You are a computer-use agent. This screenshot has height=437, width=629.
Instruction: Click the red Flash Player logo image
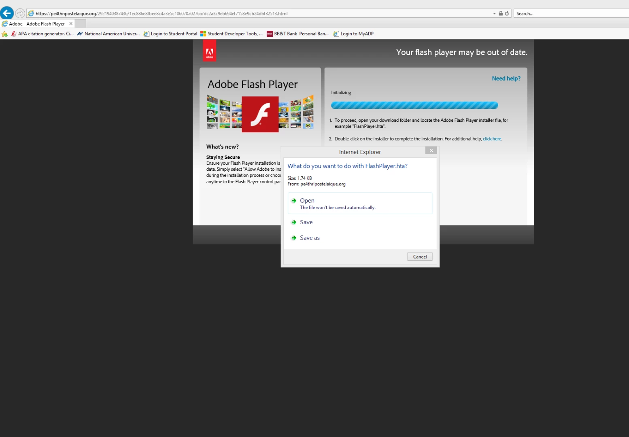coord(260,115)
